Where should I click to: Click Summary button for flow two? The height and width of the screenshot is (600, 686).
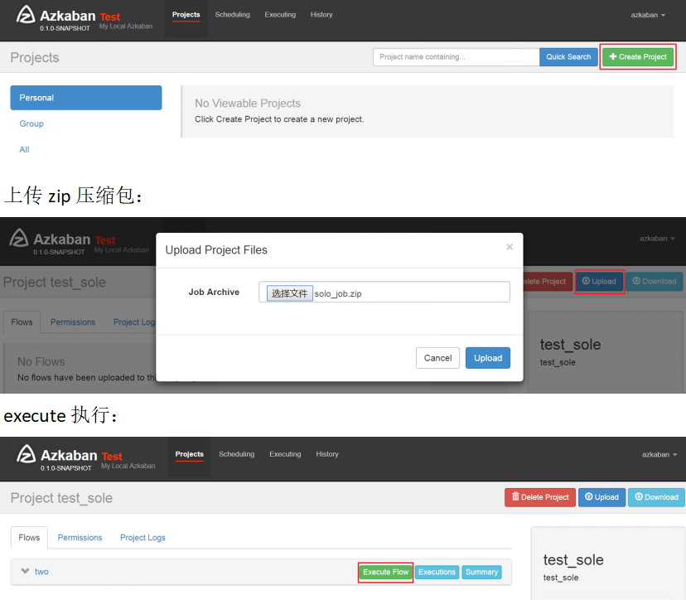[481, 572]
